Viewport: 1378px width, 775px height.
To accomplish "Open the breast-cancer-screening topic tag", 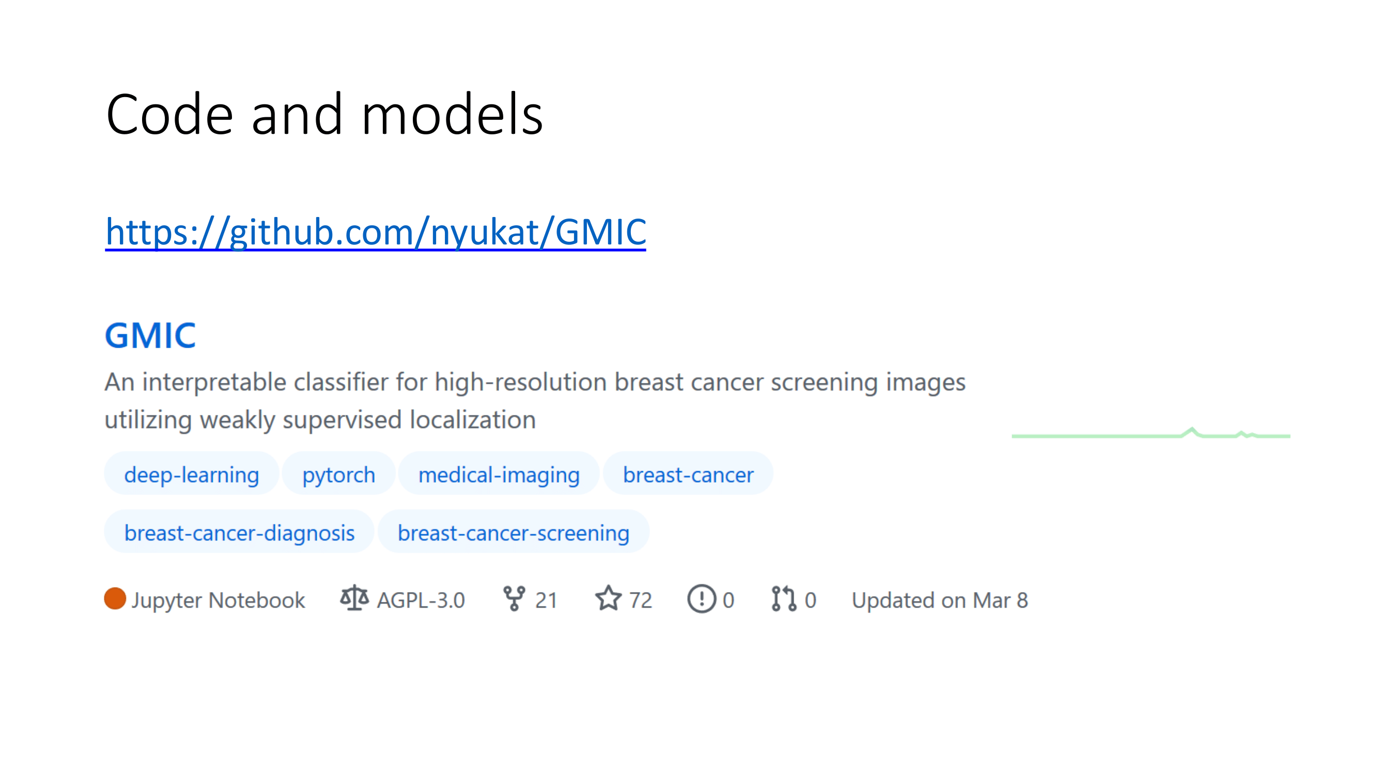I will 513,533.
